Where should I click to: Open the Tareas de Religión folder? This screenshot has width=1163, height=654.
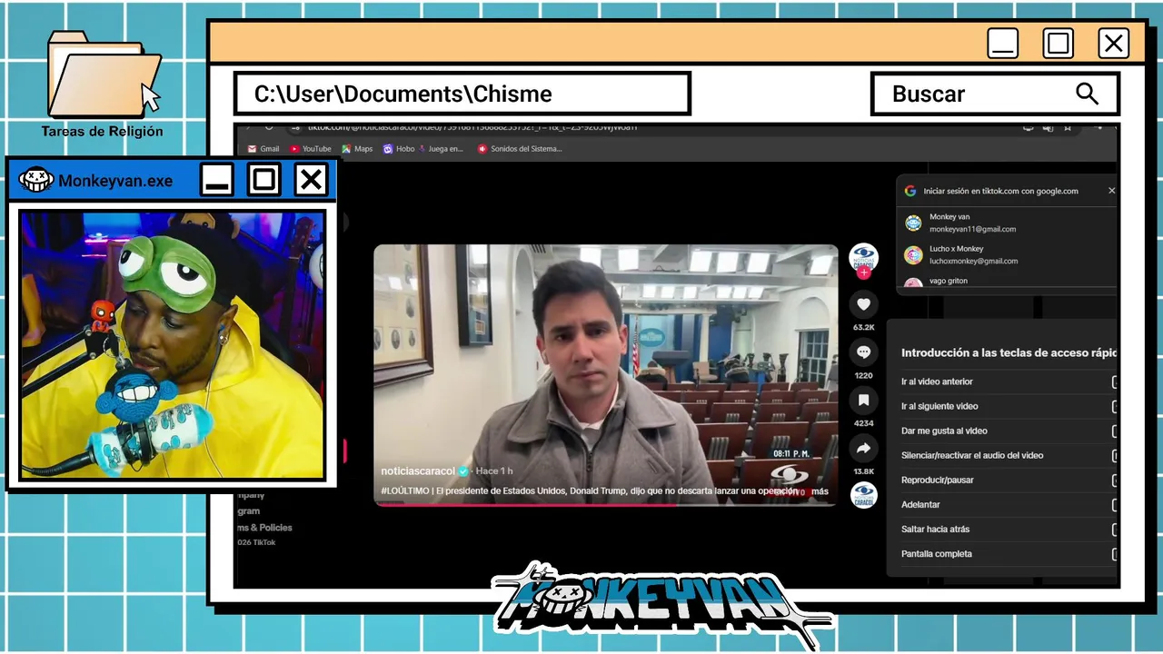point(103,84)
